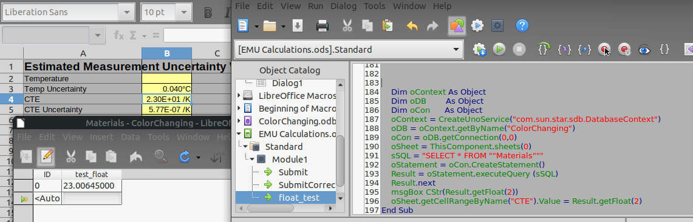This screenshot has width=693, height=222.
Task: Collapse the Module1 node in Object Catalog
Action: (253, 160)
